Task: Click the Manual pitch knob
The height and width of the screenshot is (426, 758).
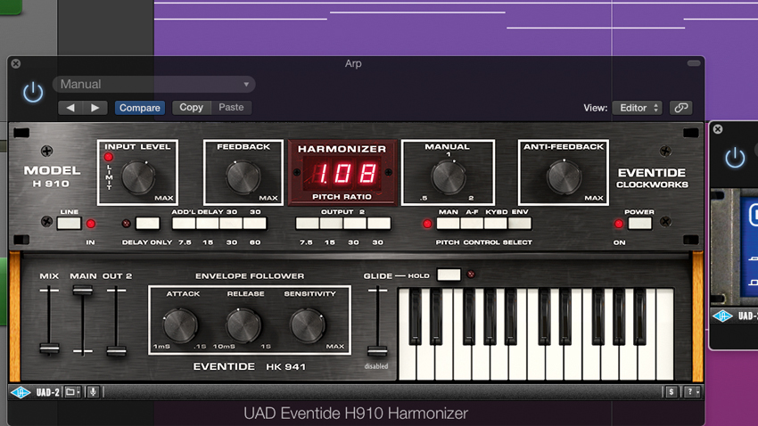Action: (449, 176)
